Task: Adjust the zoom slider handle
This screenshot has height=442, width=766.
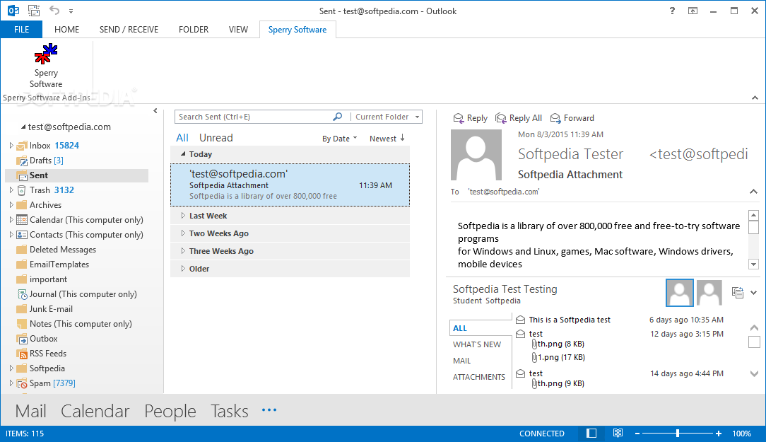Action: (x=678, y=434)
